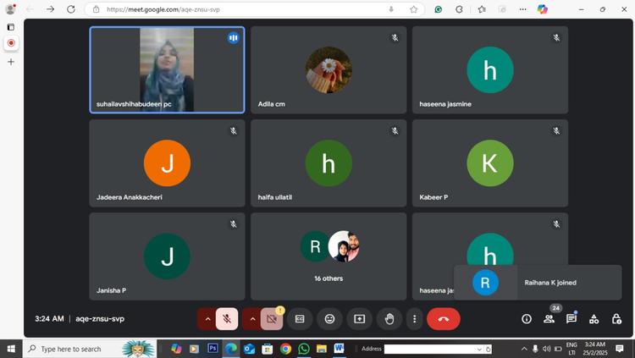The width and height of the screenshot is (635, 358).
Task: Open the emoji reactions picker
Action: 329,319
